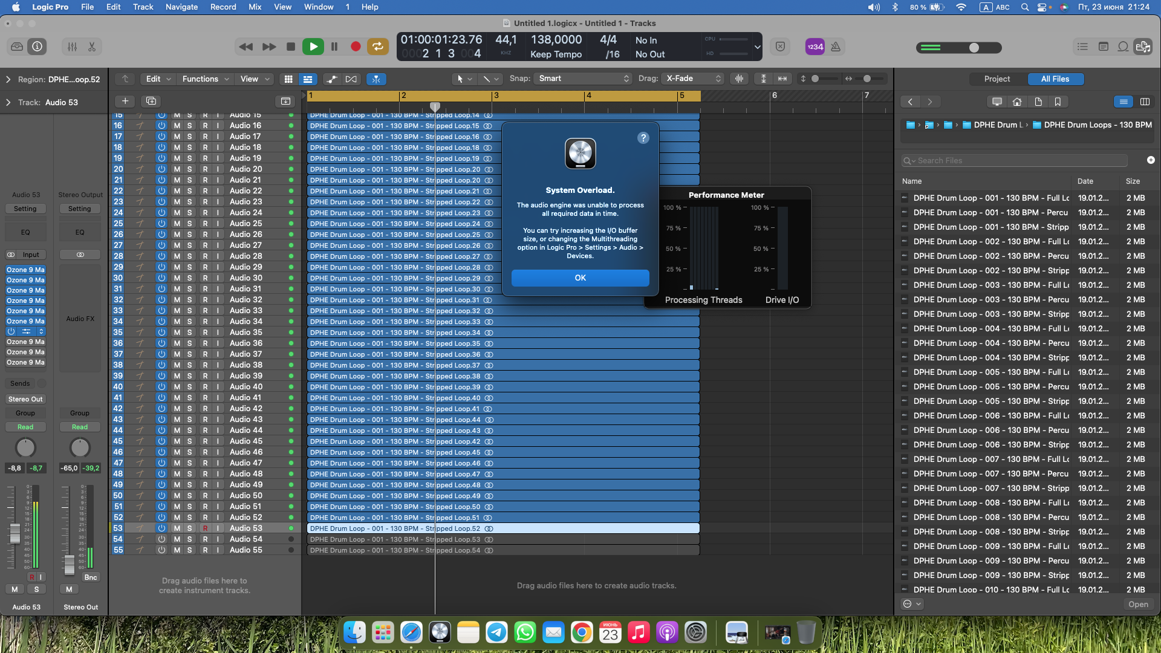The image size is (1161, 653).
Task: Open the Track menu in menu bar
Action: tap(143, 7)
